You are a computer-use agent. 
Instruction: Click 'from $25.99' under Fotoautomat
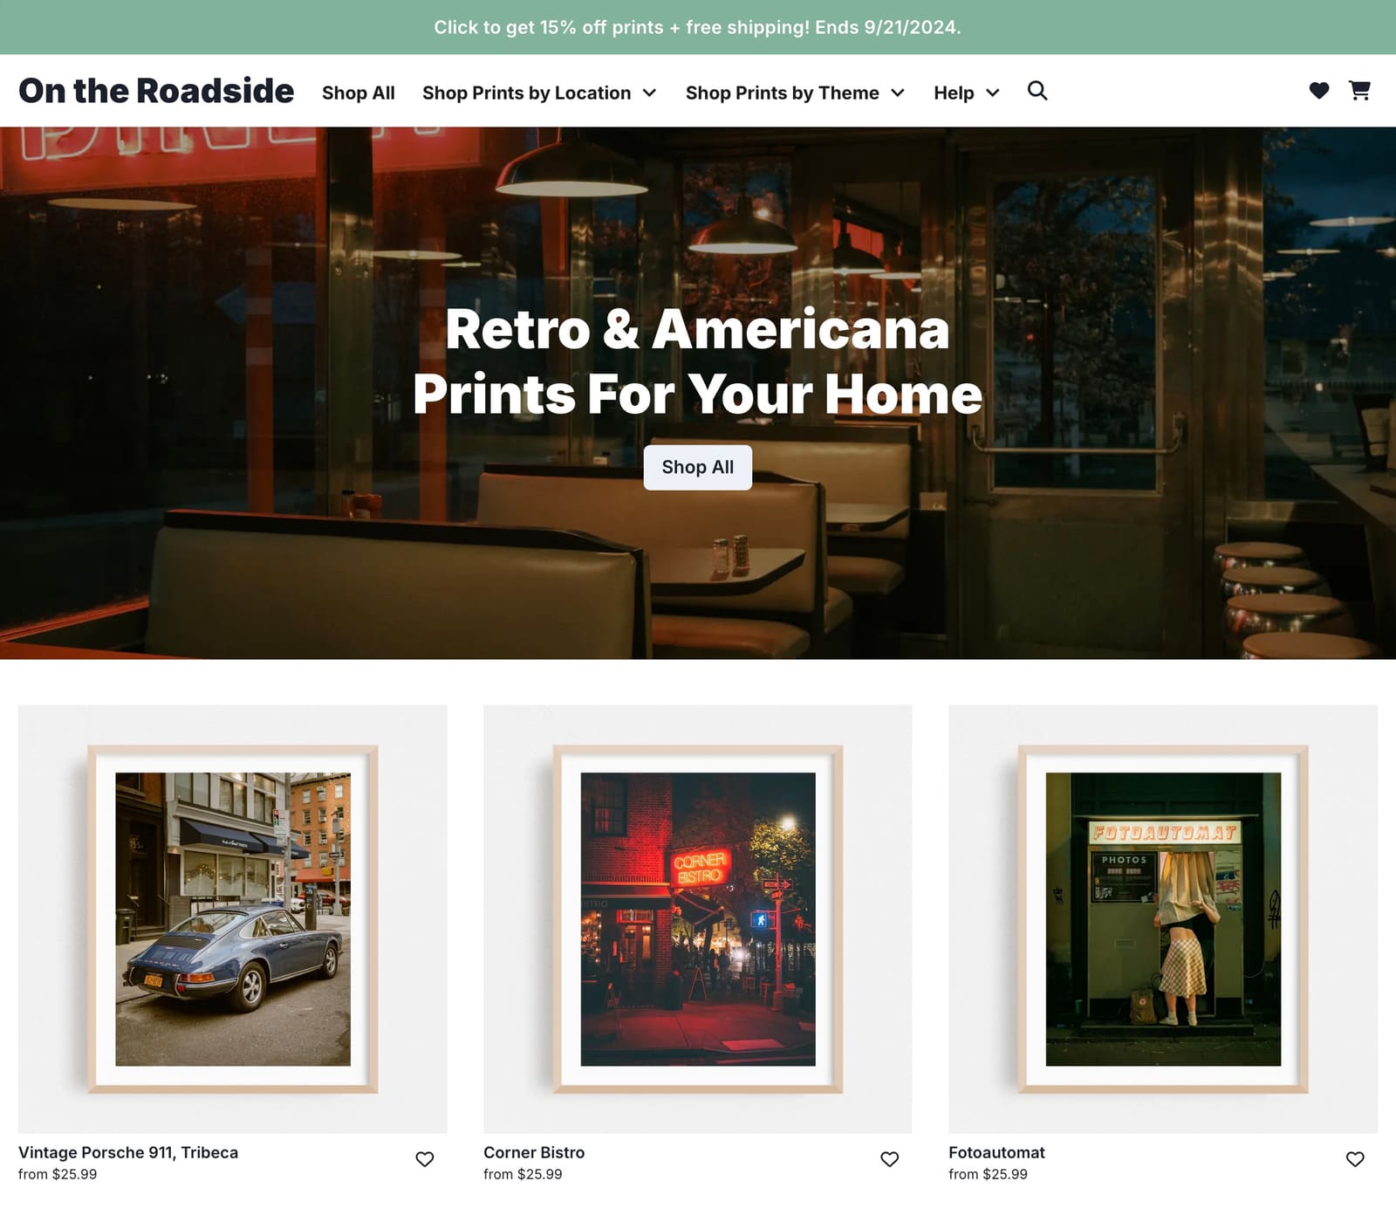pyautogui.click(x=988, y=1174)
